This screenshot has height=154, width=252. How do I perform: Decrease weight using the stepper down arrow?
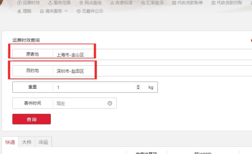coord(138,88)
